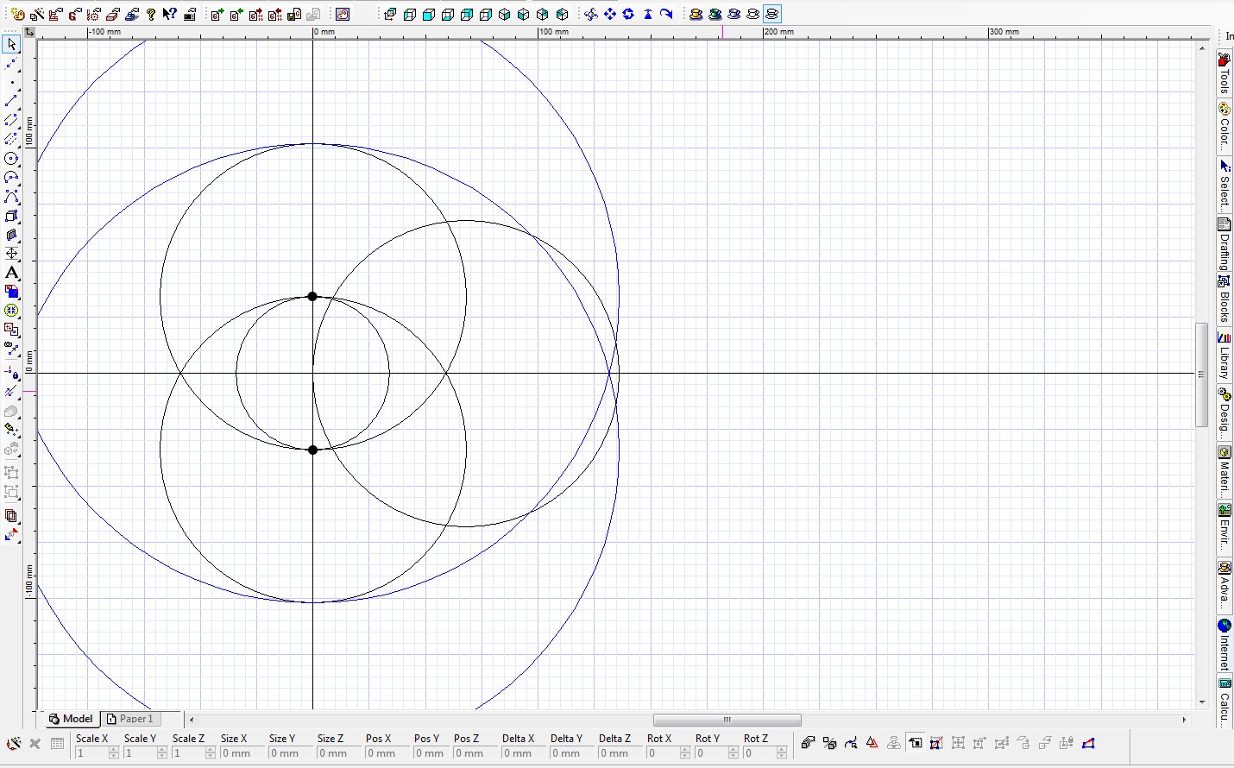1234x768 pixels.
Task: Switch to the Model tab
Action: tap(71, 719)
